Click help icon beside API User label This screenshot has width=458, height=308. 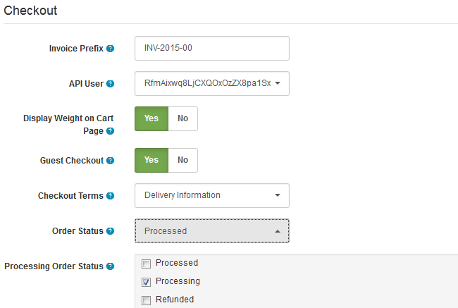tap(111, 84)
